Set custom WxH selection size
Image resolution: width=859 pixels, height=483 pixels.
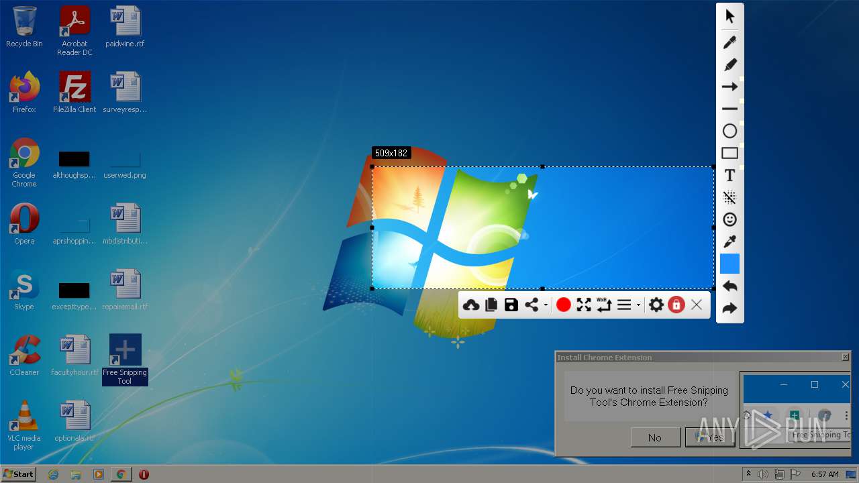pos(604,305)
